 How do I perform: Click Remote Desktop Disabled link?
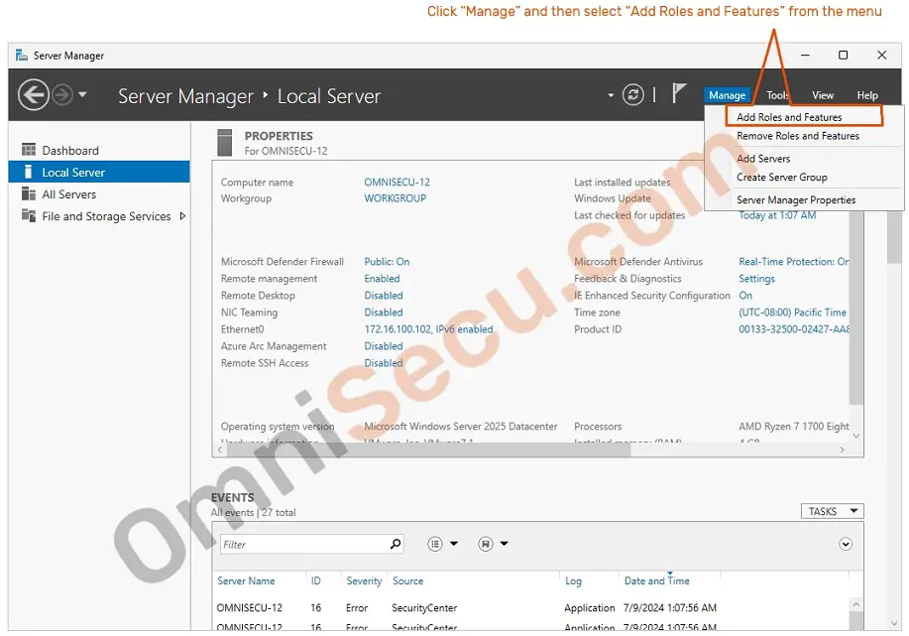(x=384, y=296)
